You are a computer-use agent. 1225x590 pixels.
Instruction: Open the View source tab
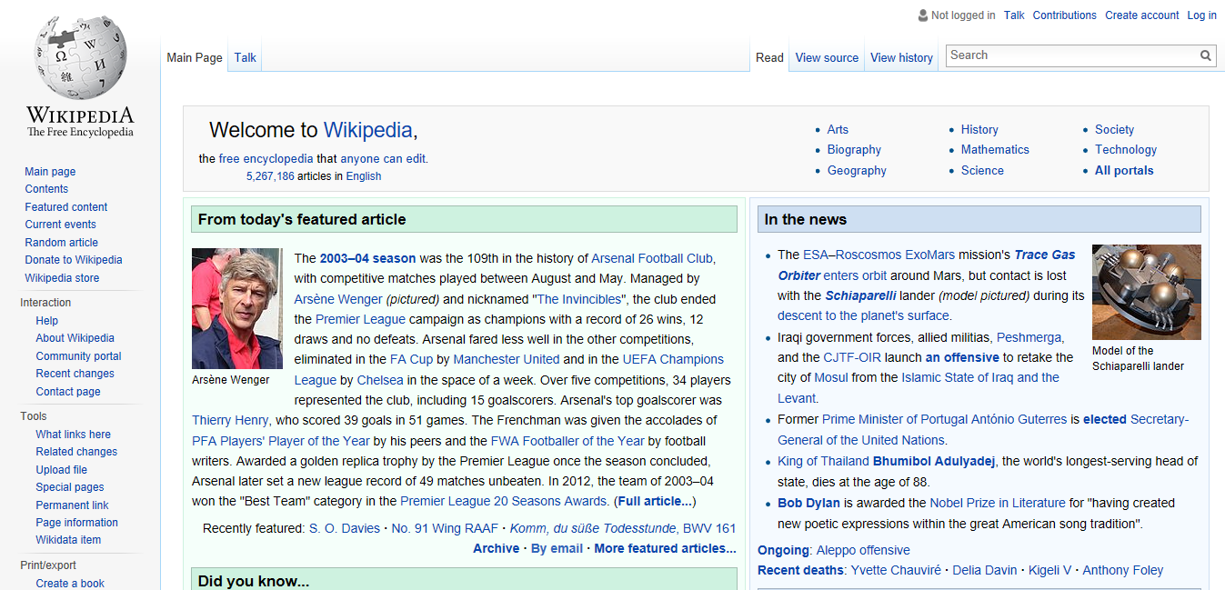[x=827, y=57]
